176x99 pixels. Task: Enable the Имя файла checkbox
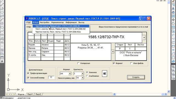click(x=131, y=63)
